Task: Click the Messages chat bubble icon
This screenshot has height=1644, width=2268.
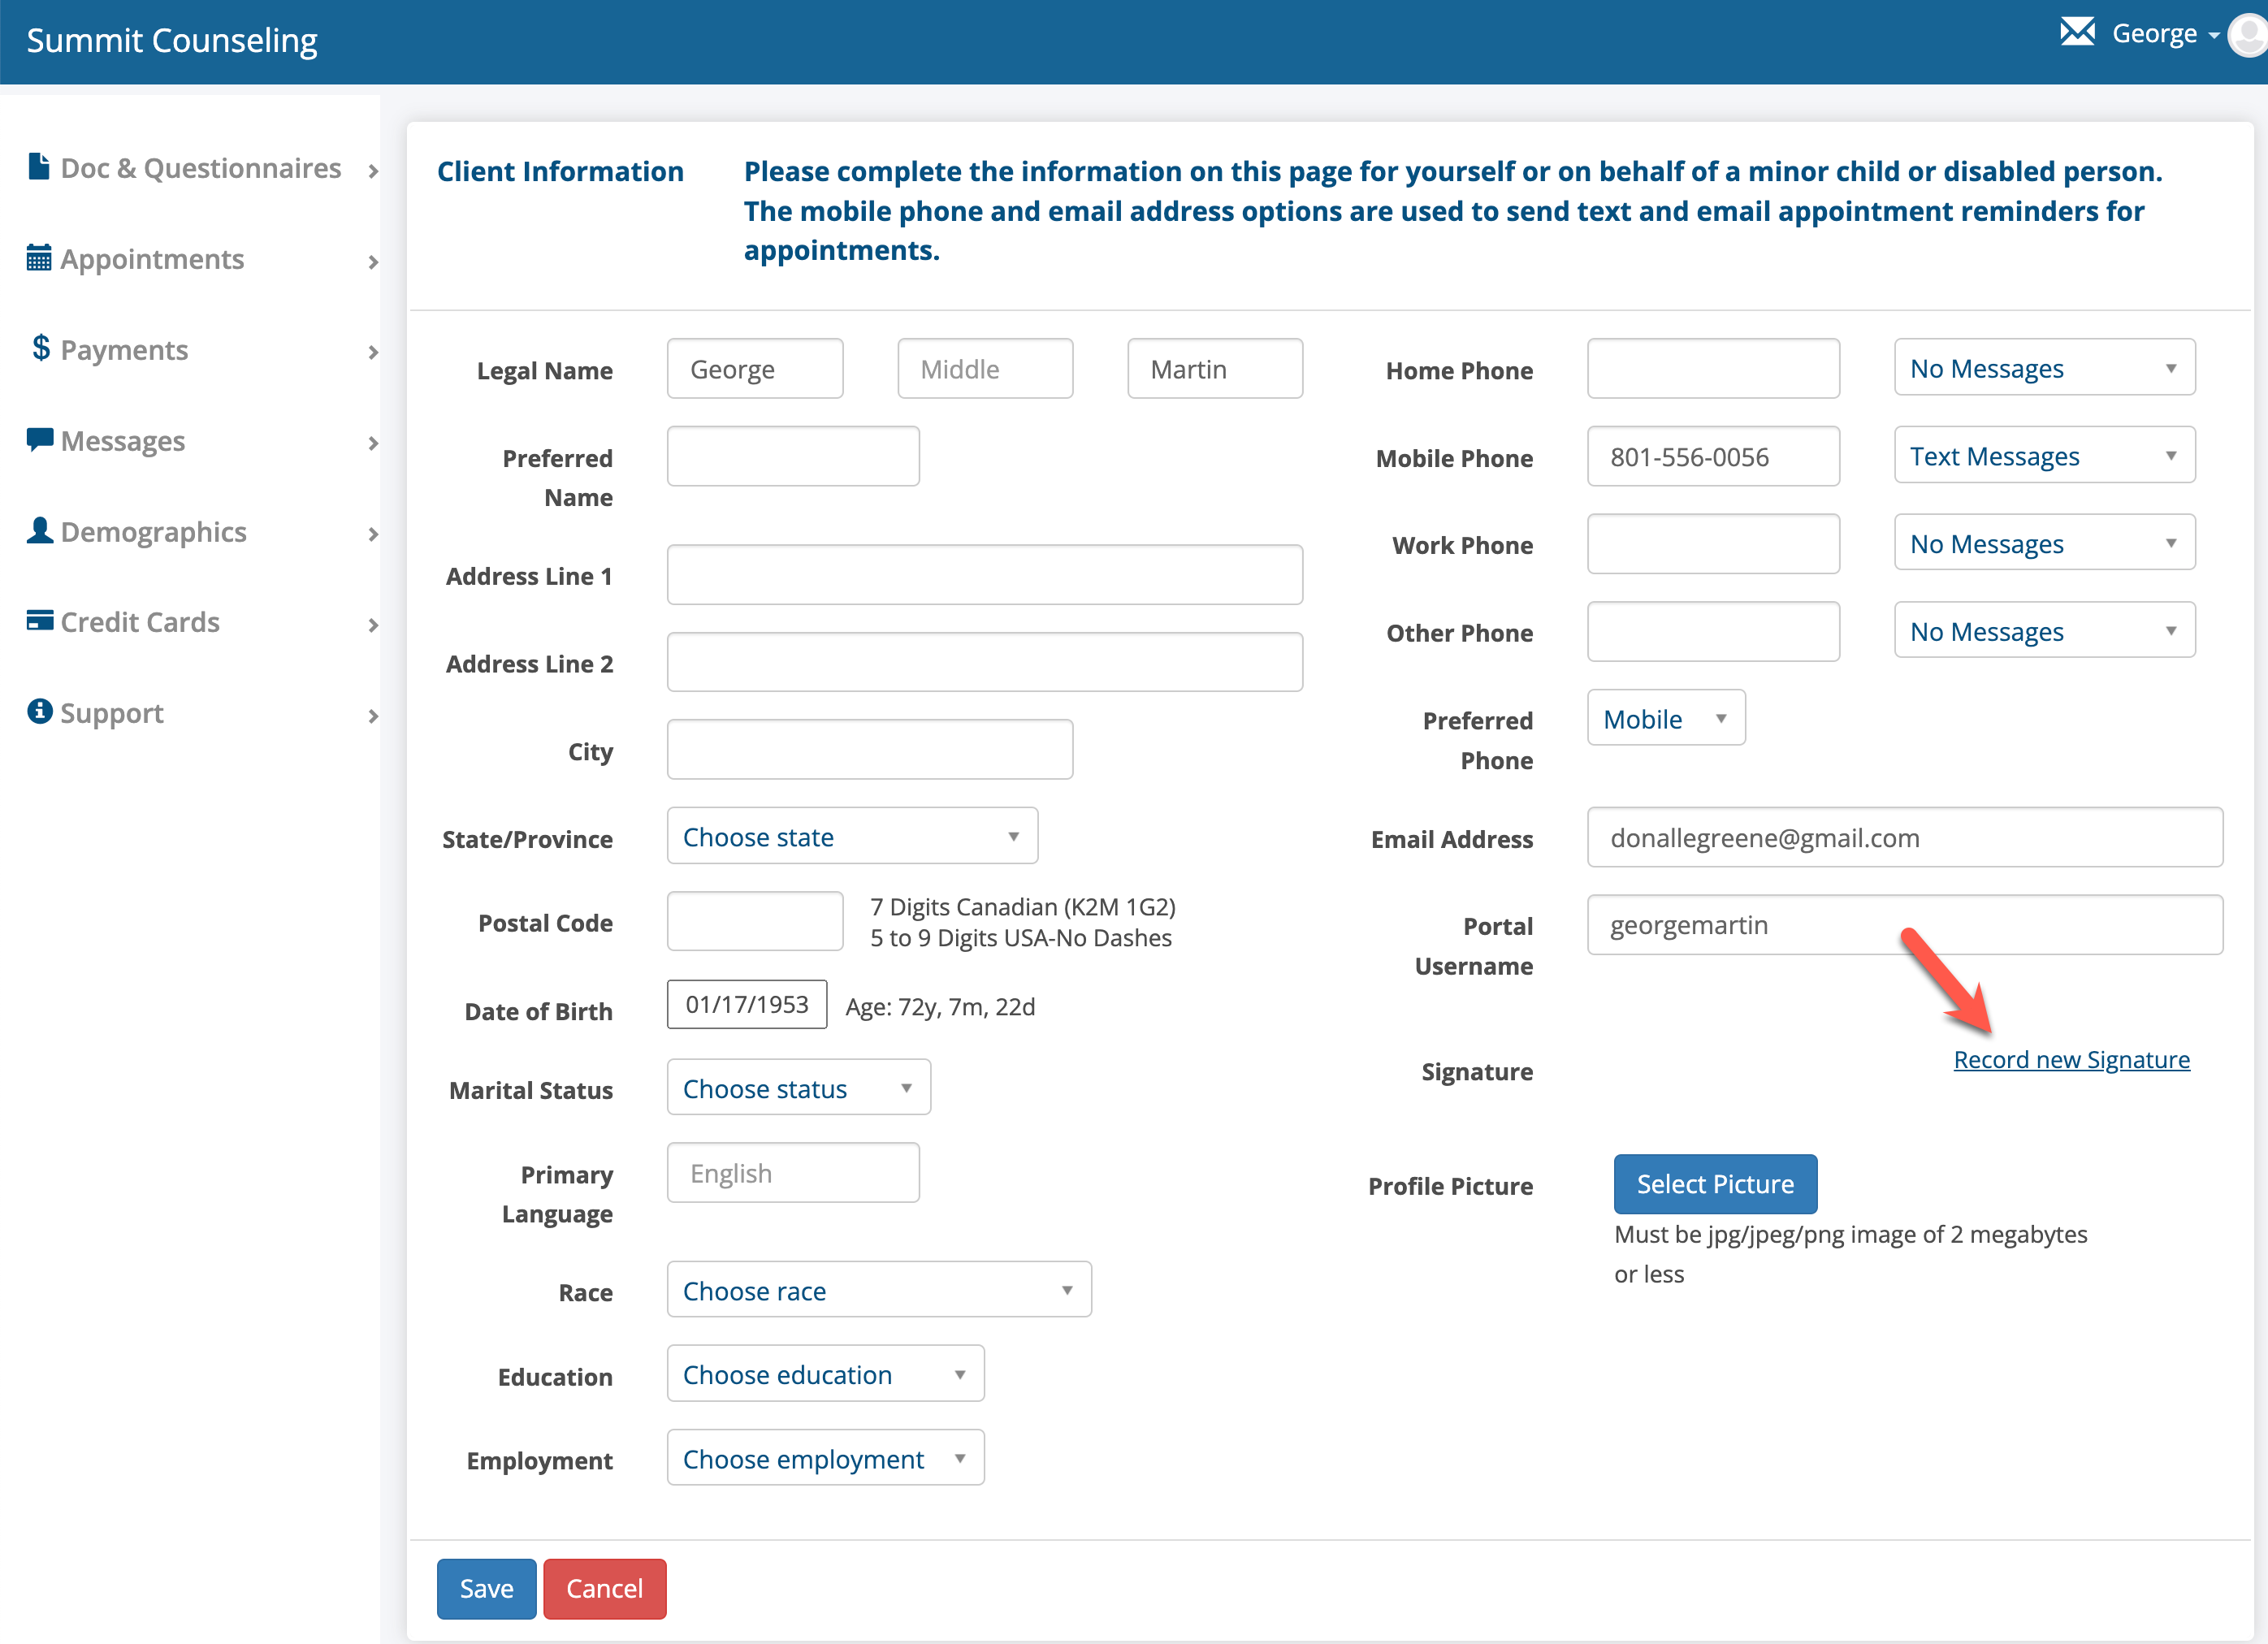Action: pyautogui.click(x=39, y=439)
